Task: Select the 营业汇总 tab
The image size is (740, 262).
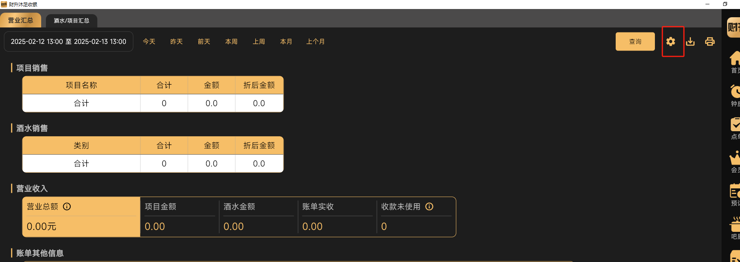Action: 20,20
